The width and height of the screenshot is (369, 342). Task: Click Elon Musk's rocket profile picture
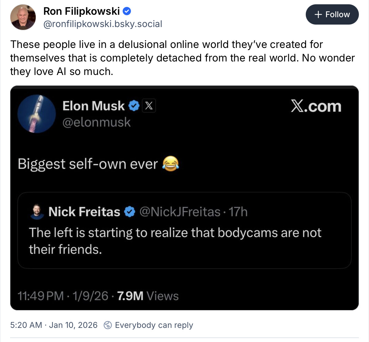pyautogui.click(x=37, y=114)
